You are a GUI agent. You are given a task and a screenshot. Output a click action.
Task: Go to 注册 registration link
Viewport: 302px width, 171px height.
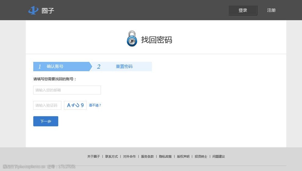(271, 10)
